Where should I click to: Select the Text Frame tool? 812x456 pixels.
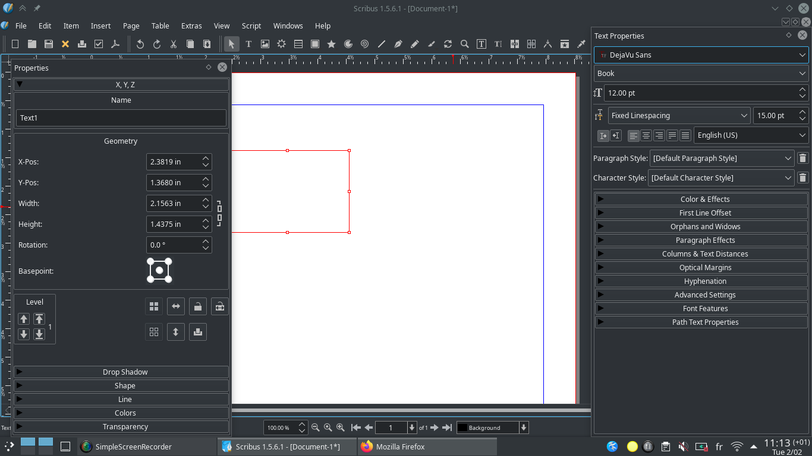coord(248,44)
